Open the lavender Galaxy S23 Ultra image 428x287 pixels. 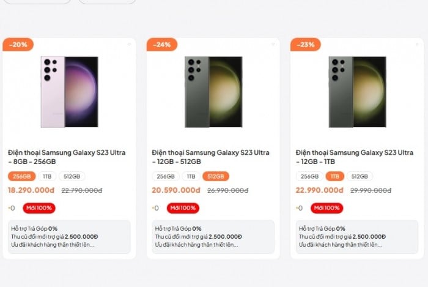tap(69, 92)
